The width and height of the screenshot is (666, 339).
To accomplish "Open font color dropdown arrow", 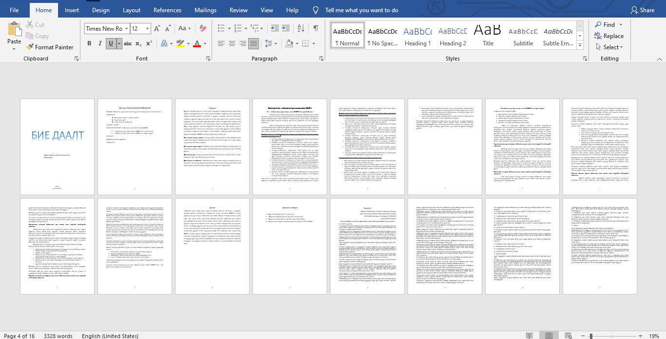I will (x=204, y=43).
